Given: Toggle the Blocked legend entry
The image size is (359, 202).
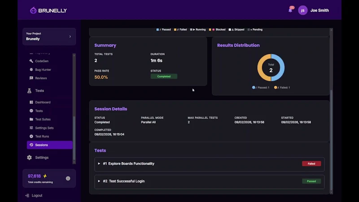Looking at the screenshot, I should [217, 30].
